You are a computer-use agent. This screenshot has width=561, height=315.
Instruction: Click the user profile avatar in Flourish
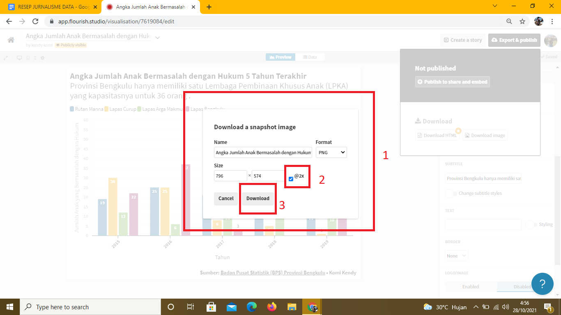pos(550,40)
